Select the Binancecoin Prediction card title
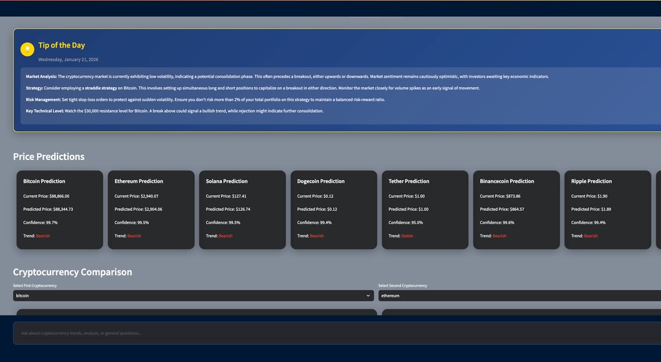 507,181
